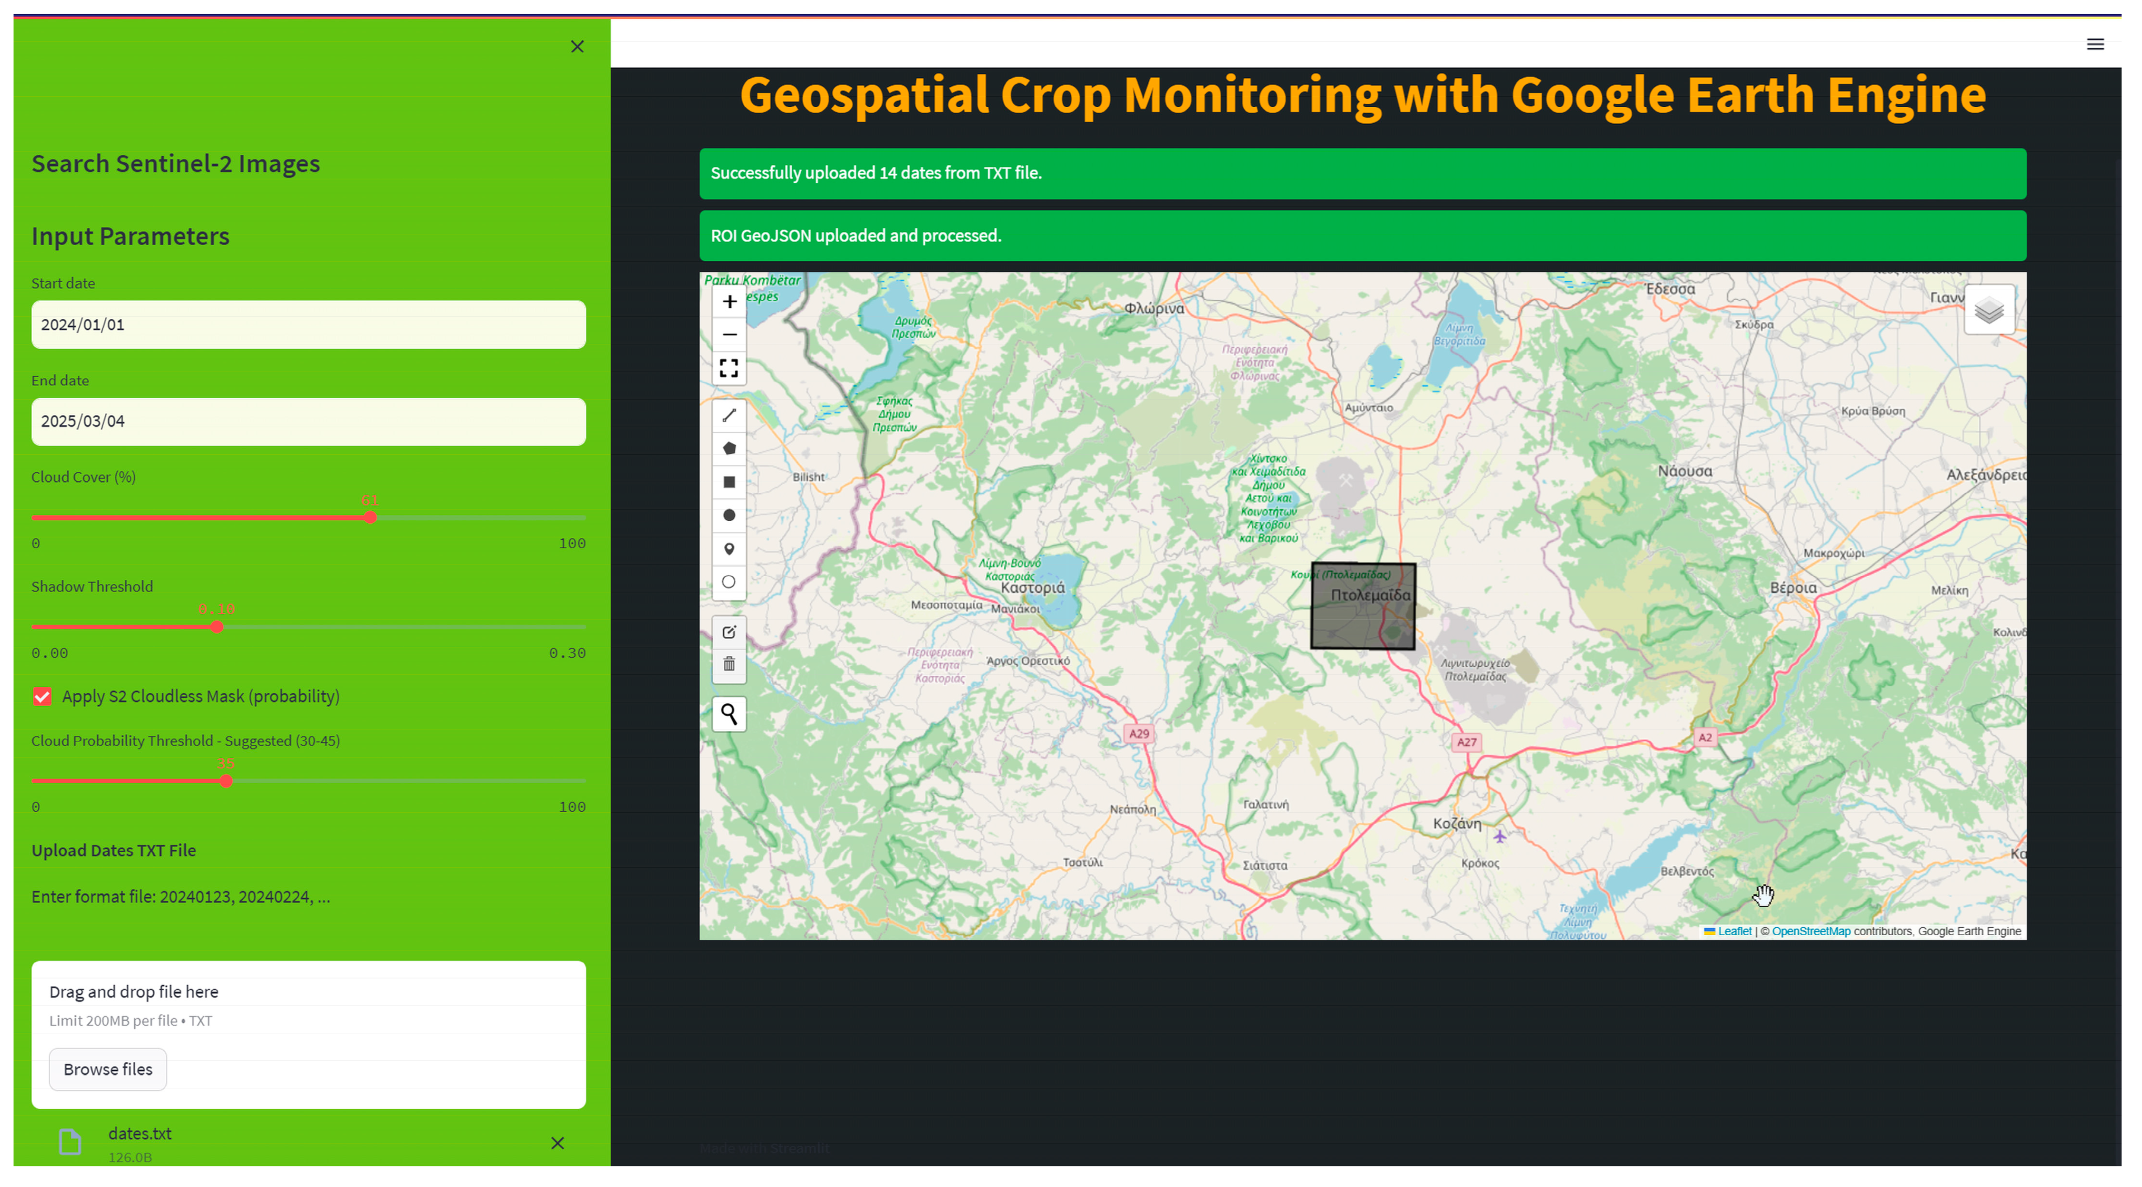Screen dimensions: 2142x1187
Task: Select the draw circle tool
Action: coord(729,515)
